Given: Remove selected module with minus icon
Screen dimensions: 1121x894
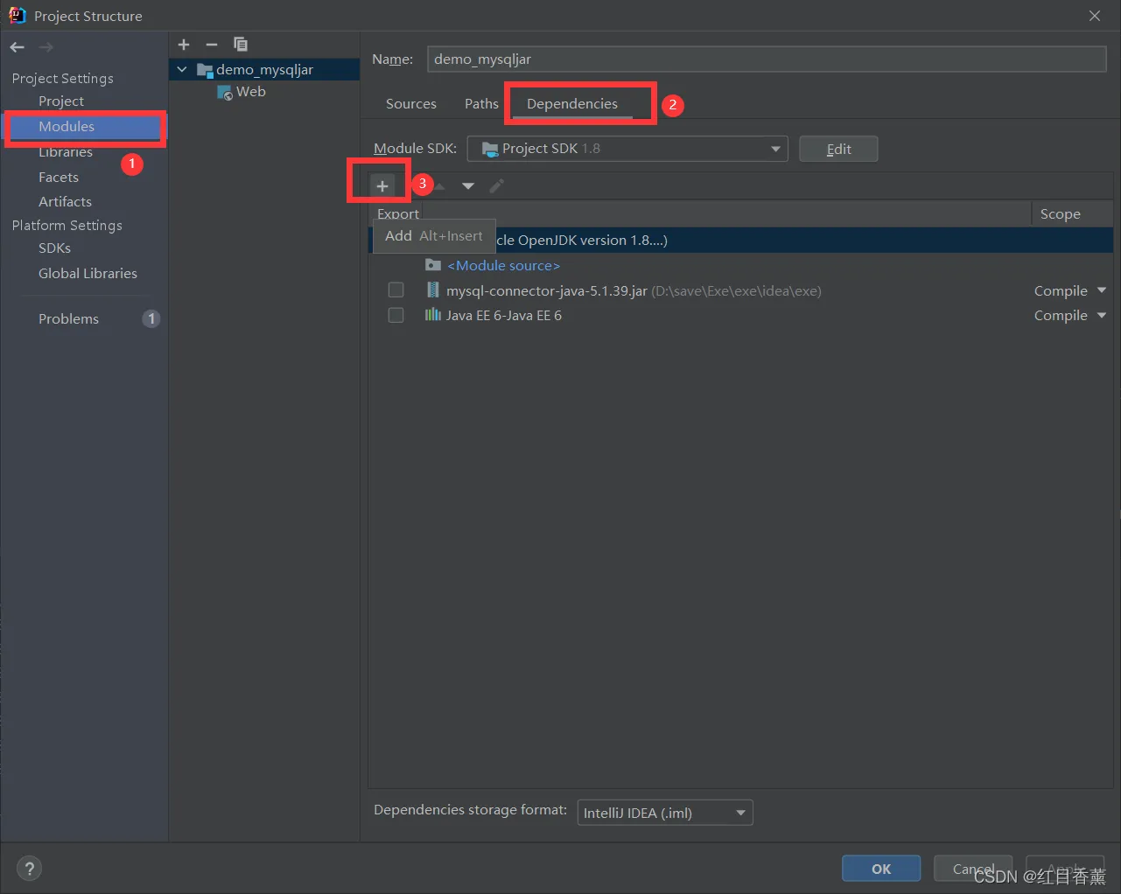Looking at the screenshot, I should tap(212, 45).
